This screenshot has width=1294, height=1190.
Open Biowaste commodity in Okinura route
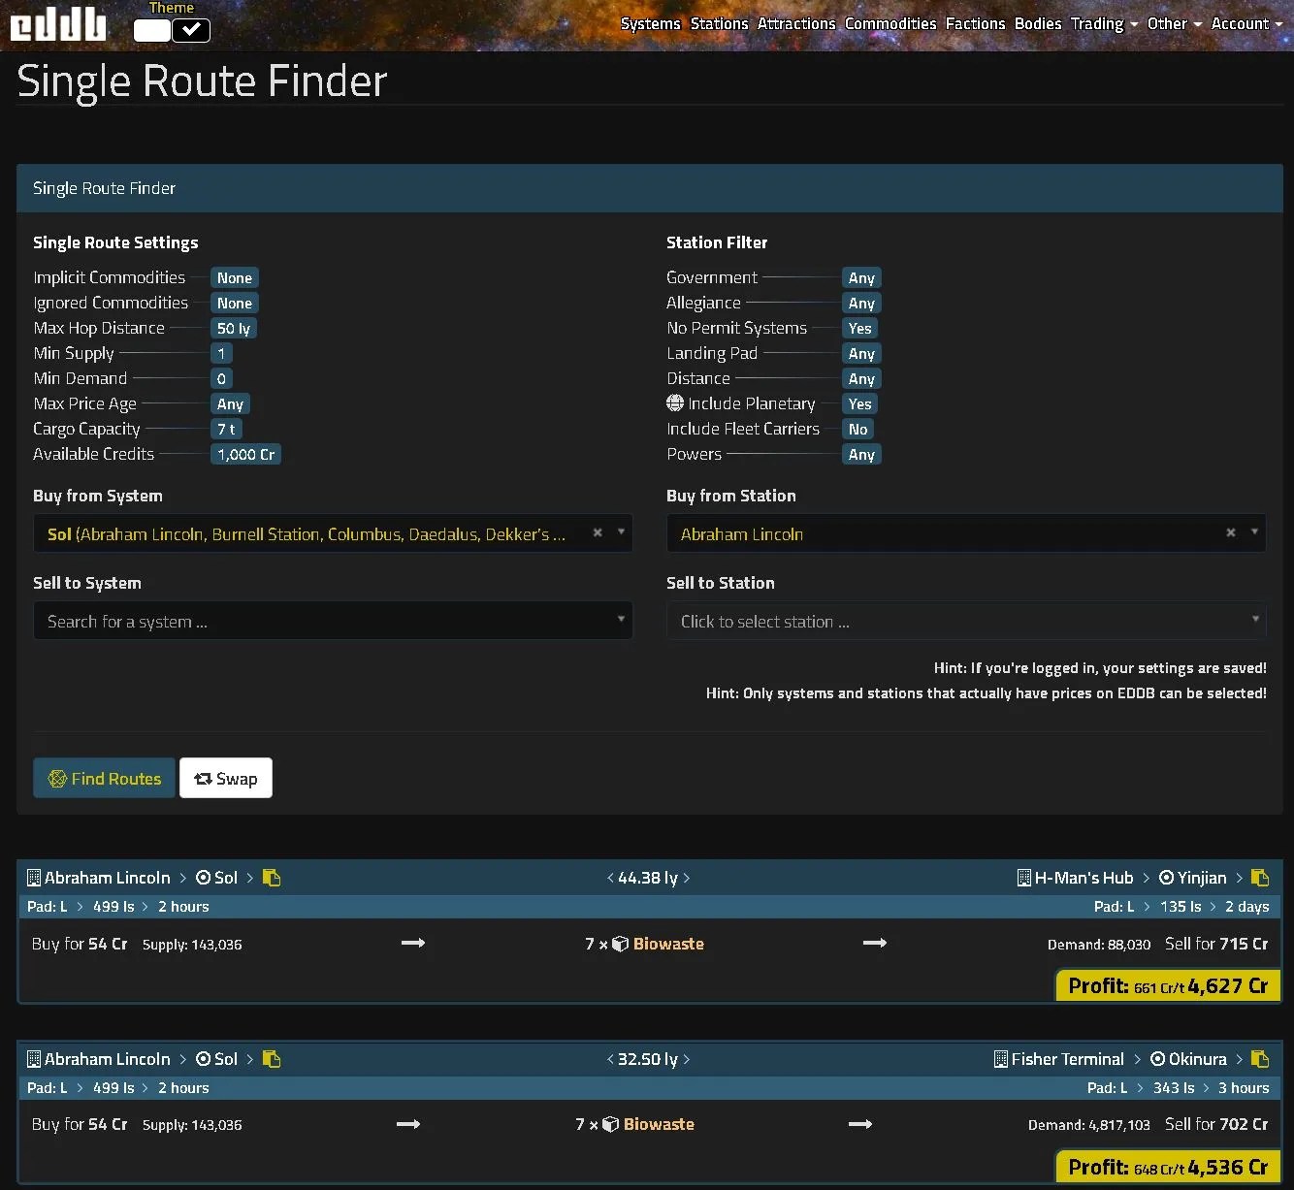click(659, 1124)
